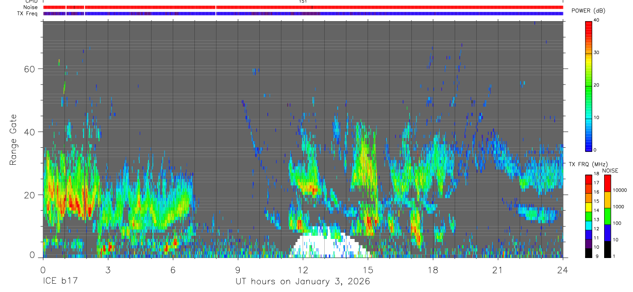Click the red Noise strip above the plot
633x292 pixels.
(303, 7)
